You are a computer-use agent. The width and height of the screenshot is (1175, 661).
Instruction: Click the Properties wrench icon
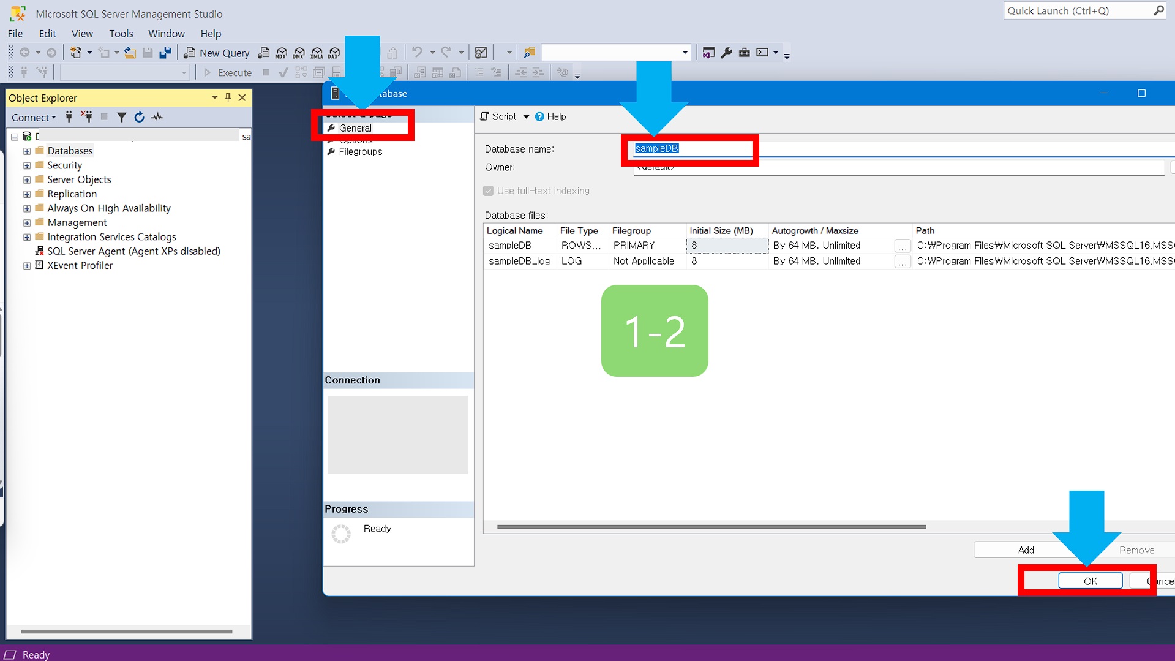(727, 53)
